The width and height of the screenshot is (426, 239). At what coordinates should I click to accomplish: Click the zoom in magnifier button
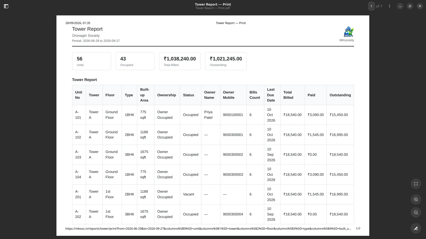coord(416,199)
